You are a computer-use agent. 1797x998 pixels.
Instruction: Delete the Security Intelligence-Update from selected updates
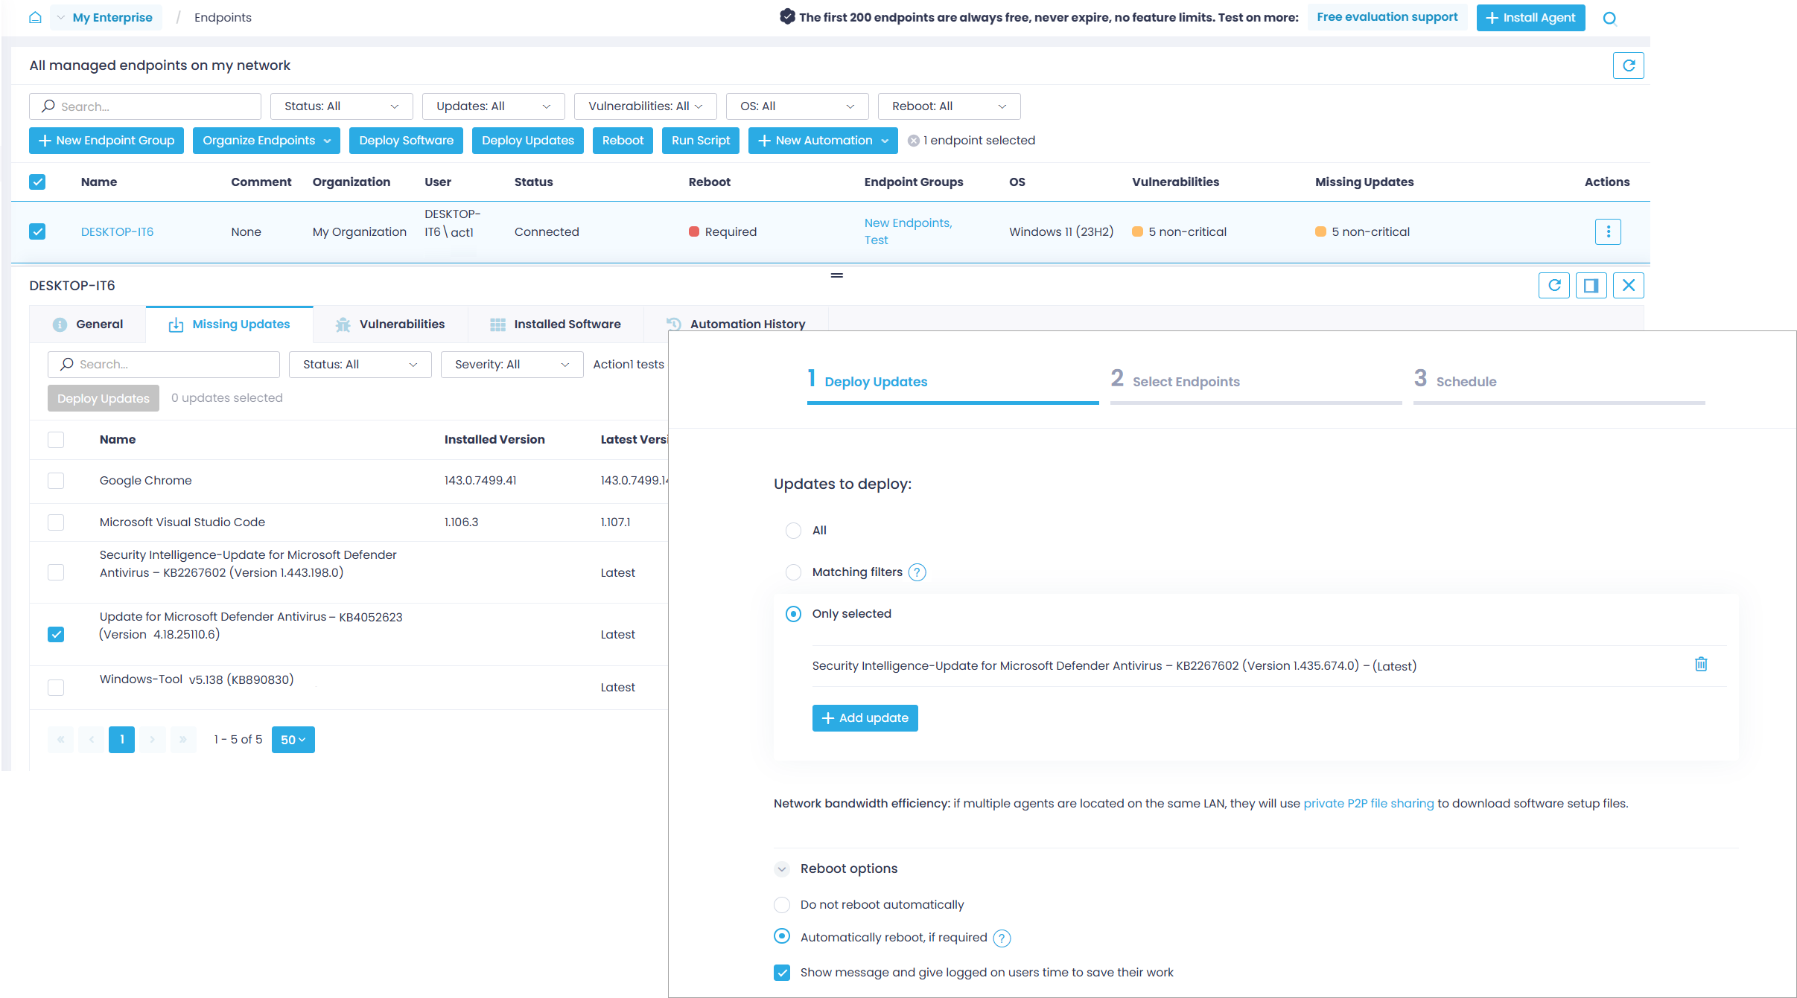[1701, 664]
